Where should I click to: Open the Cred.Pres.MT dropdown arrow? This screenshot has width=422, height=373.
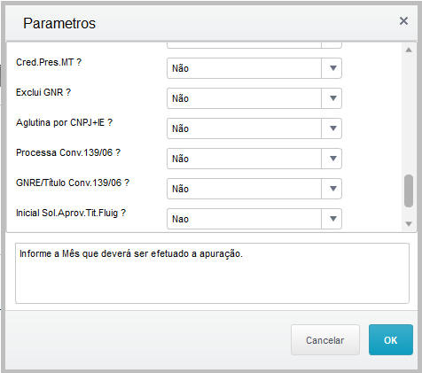pos(332,68)
